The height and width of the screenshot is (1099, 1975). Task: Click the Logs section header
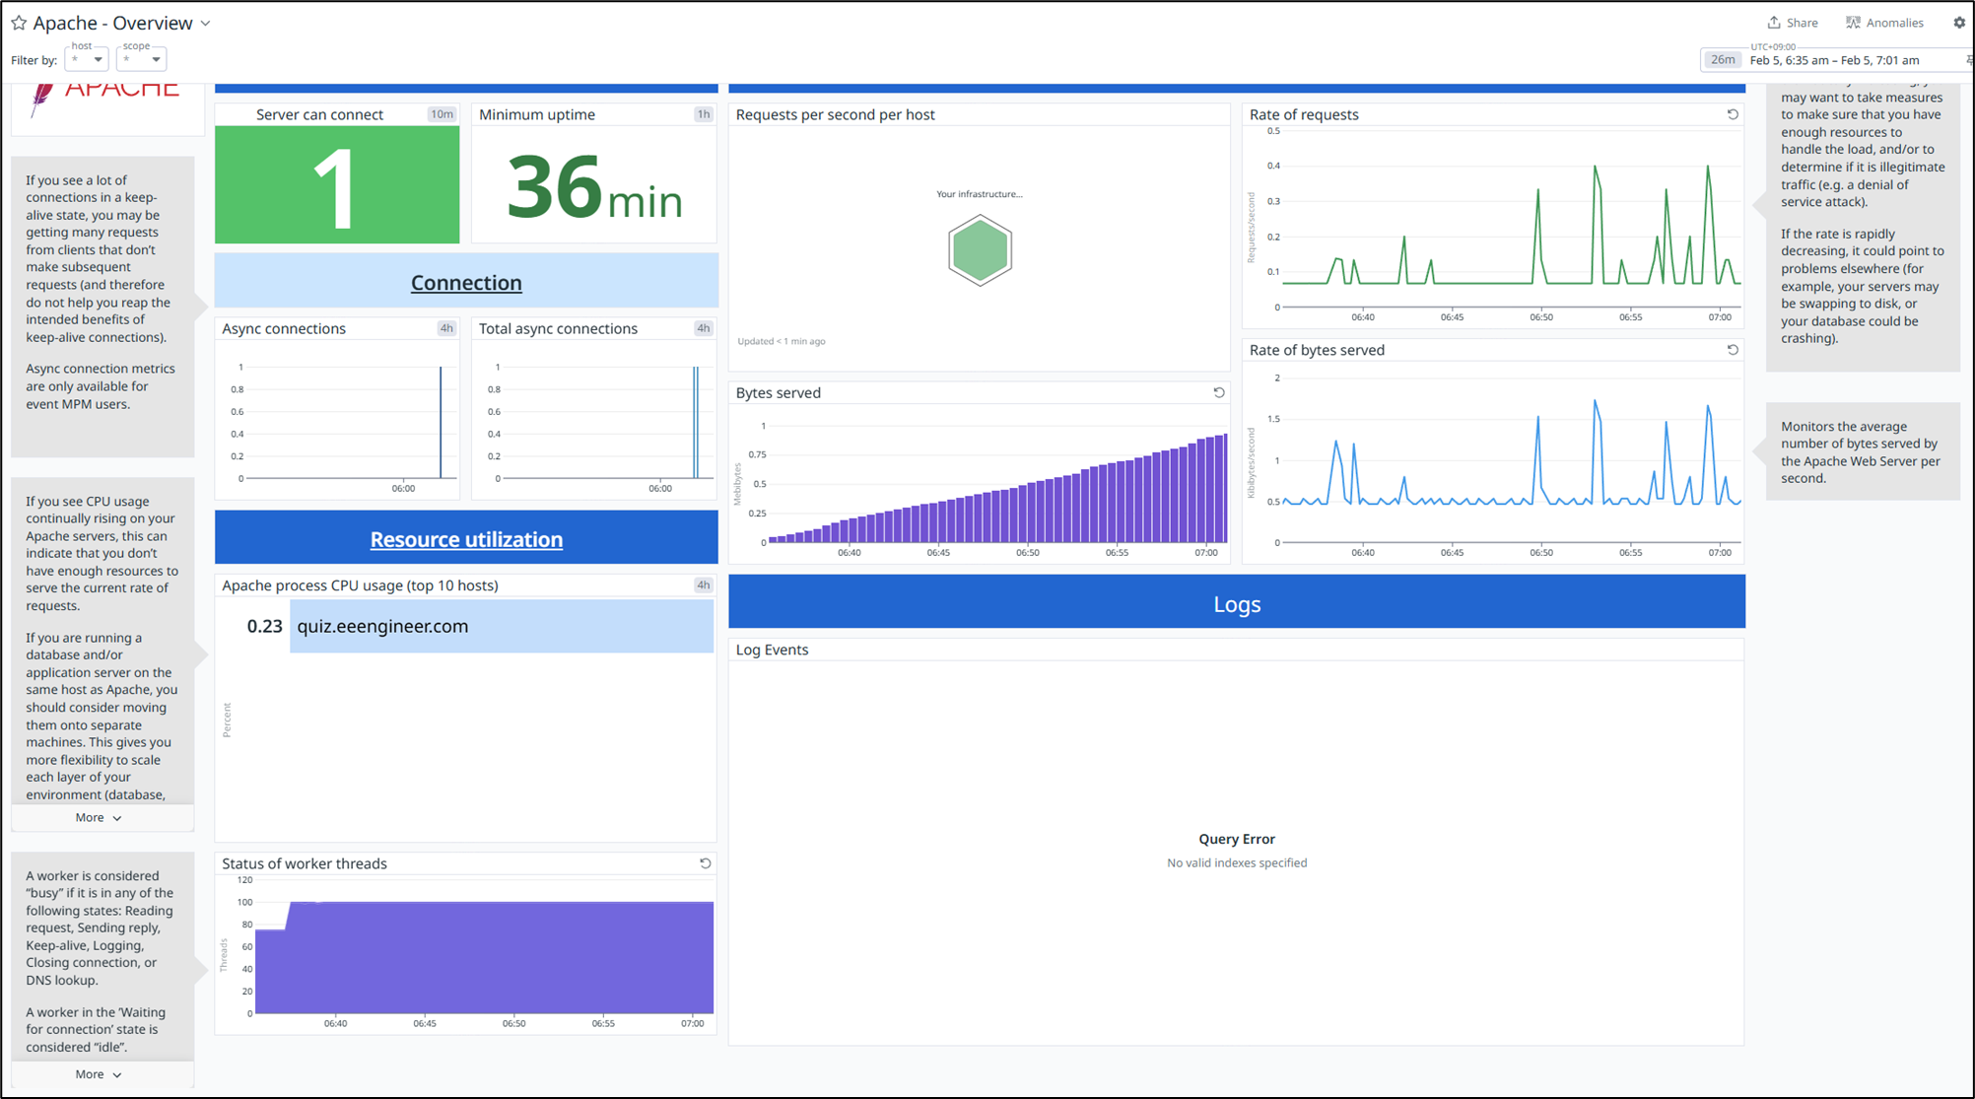point(1236,604)
